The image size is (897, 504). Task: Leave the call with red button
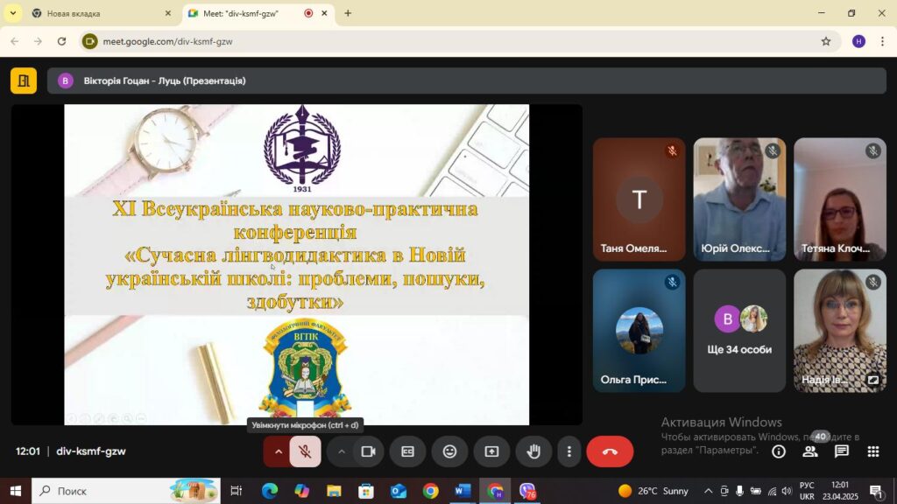[x=610, y=451]
